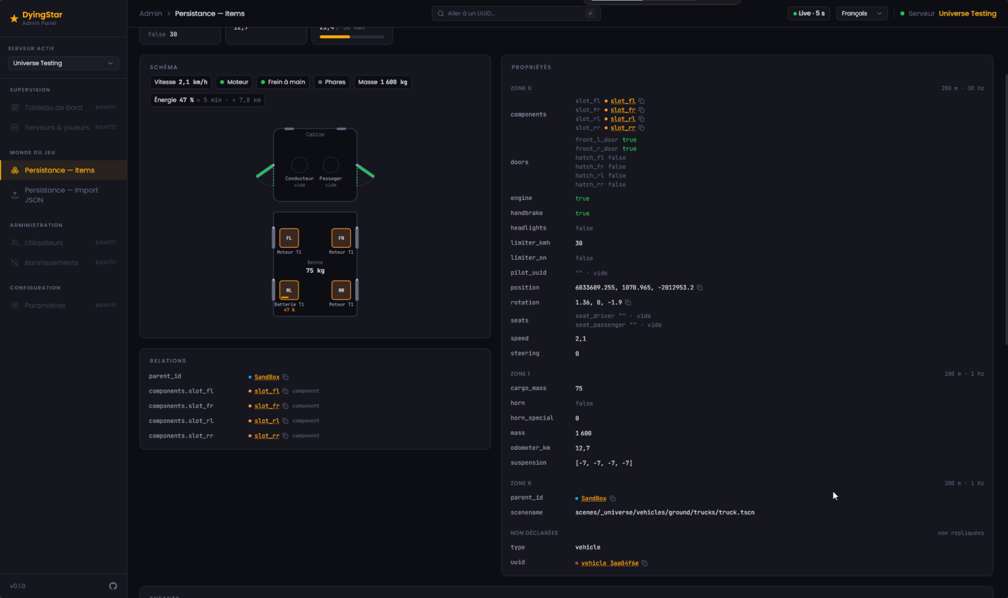
Task: Click the Passager seat circle
Action: click(x=331, y=165)
